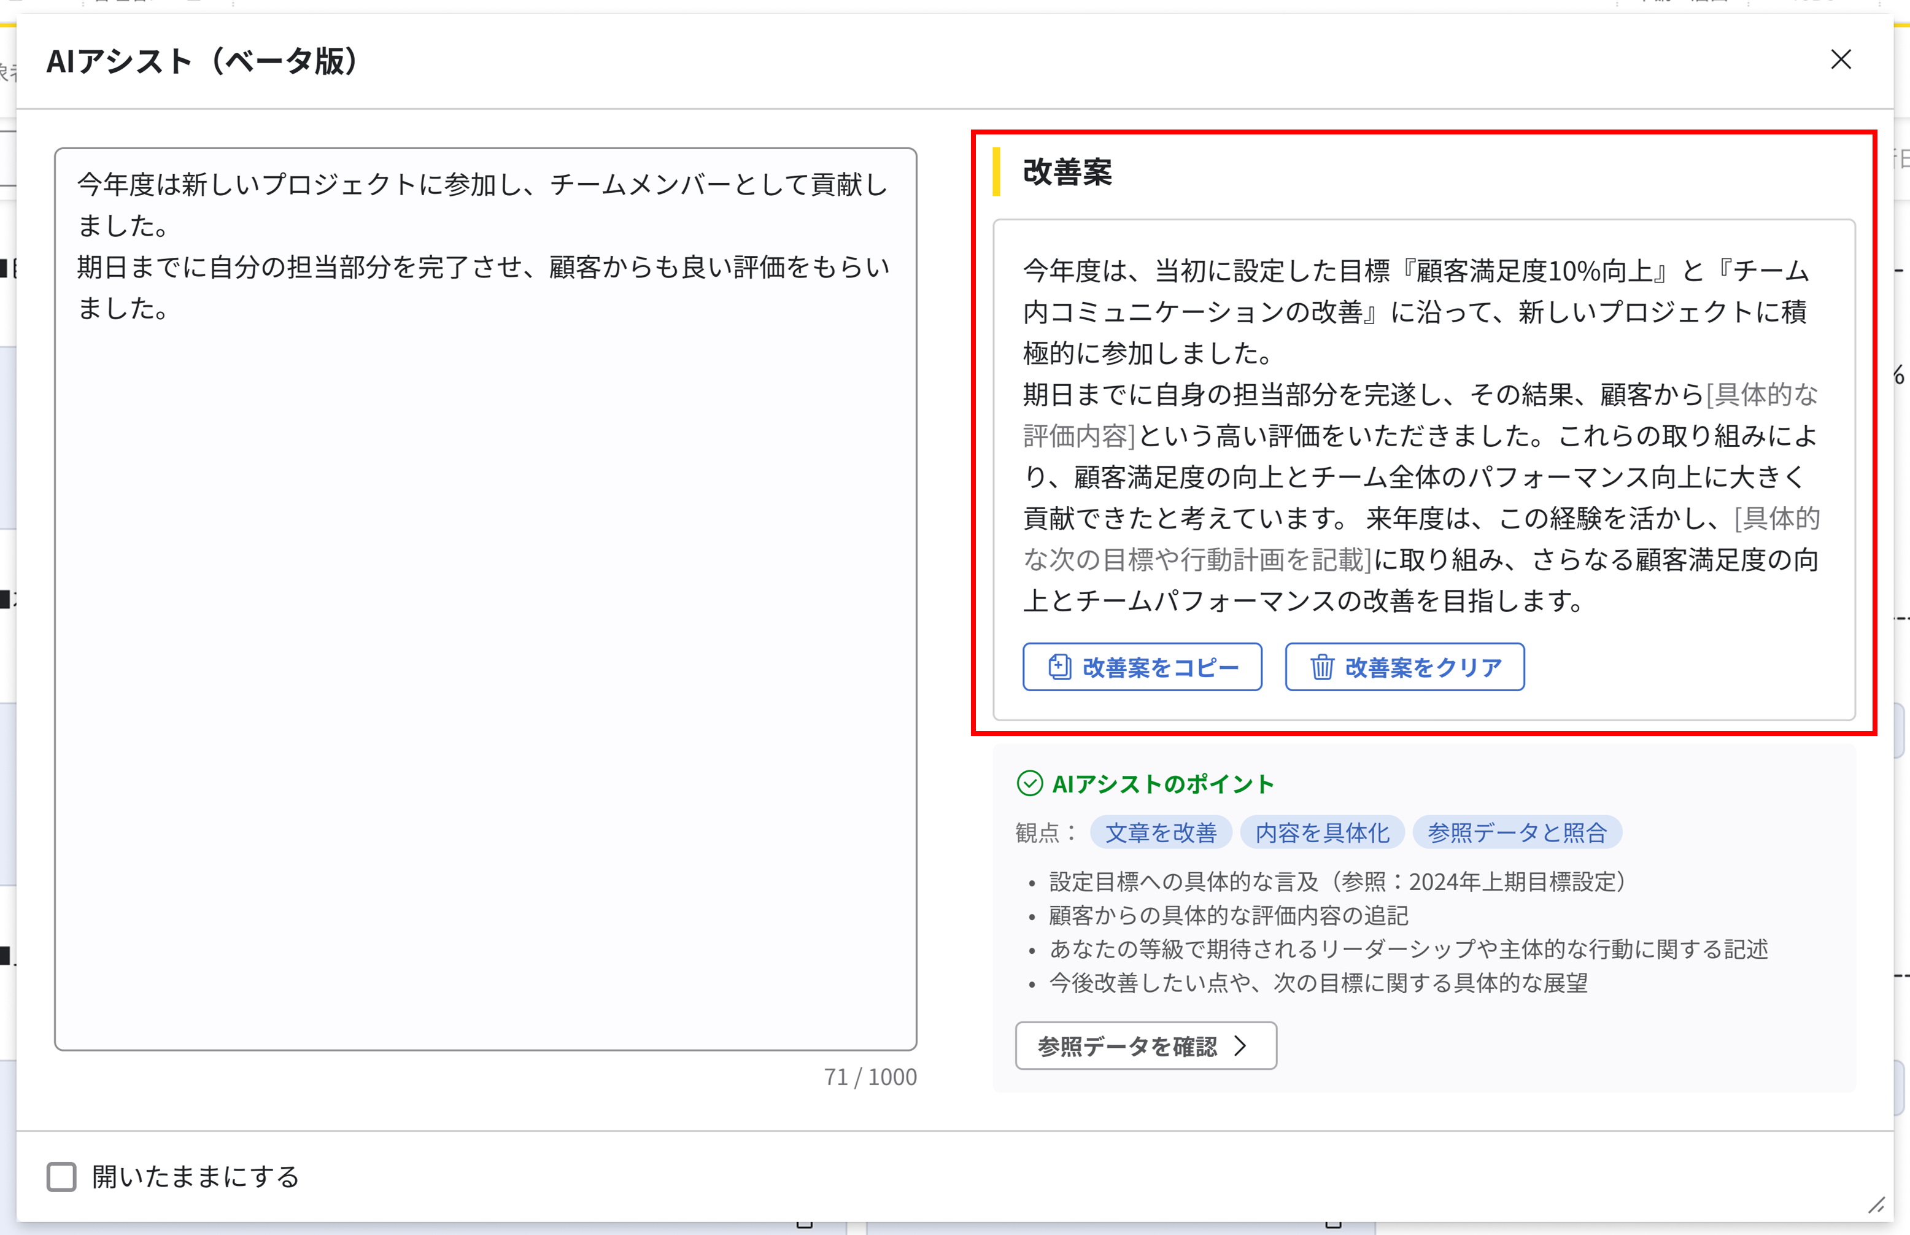Image resolution: width=1910 pixels, height=1235 pixels.
Task: Click the yellow marker beside 改善案 heading
Action: pos(997,170)
